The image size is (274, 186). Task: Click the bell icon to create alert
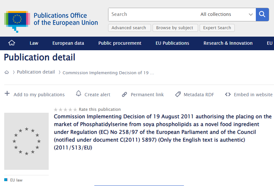point(79,94)
